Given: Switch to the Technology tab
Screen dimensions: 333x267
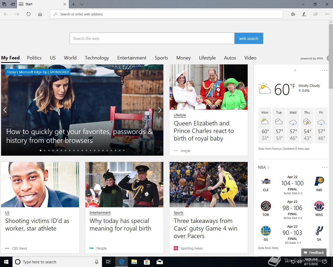Looking at the screenshot, I should point(97,58).
